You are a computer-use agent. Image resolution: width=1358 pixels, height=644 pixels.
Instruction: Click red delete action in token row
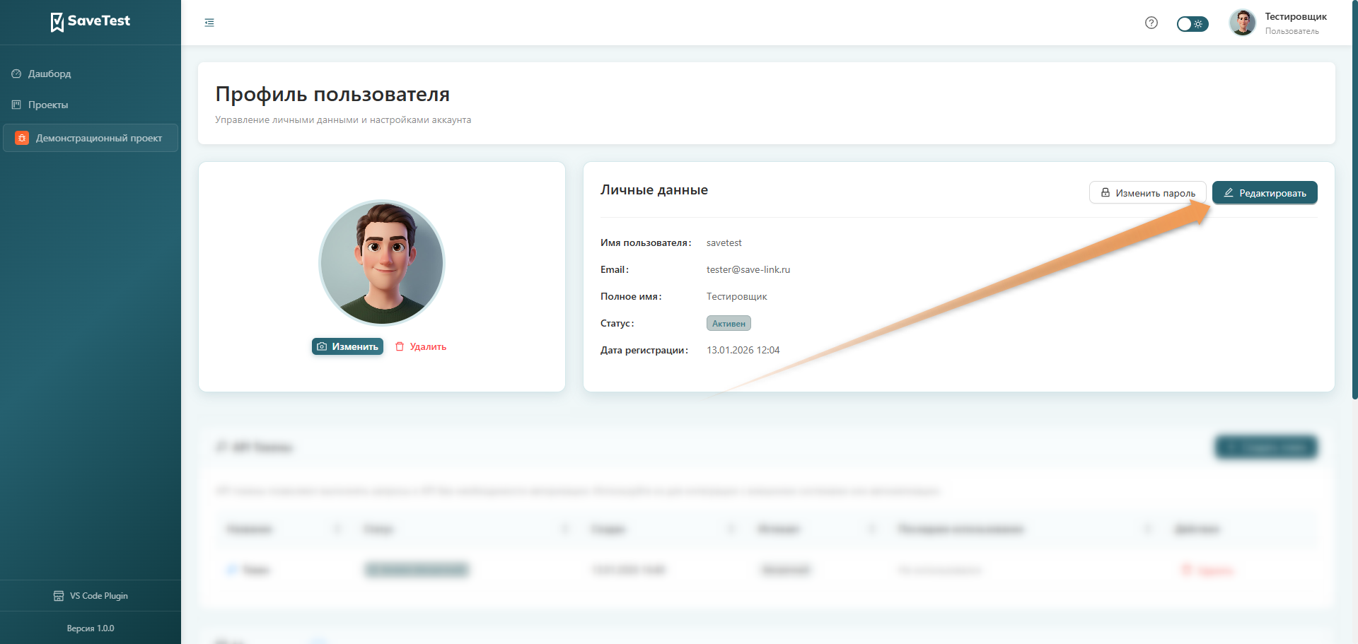[1208, 570]
